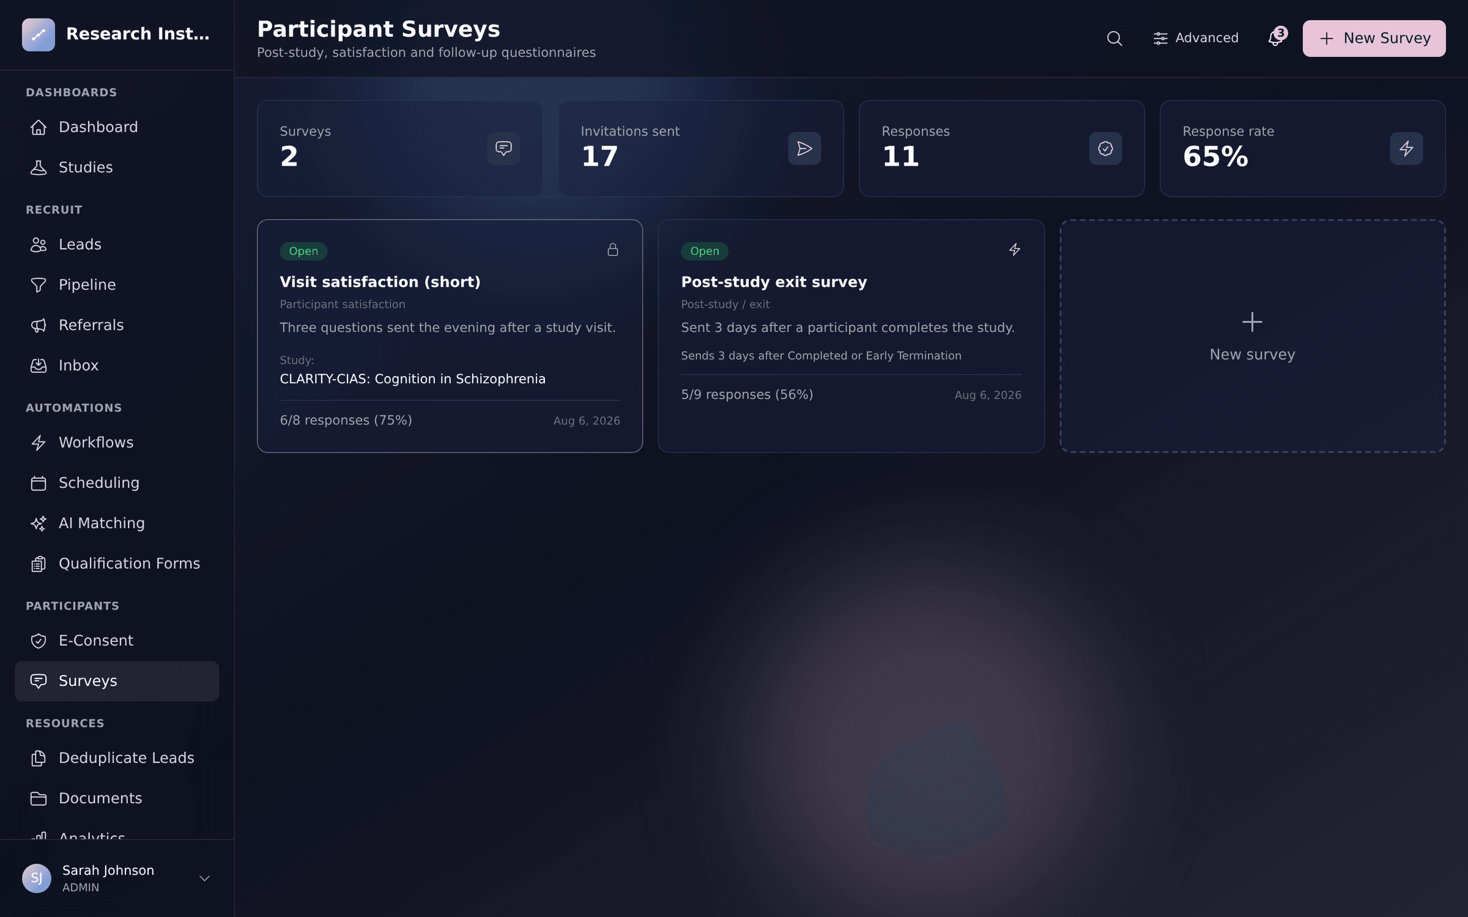The width and height of the screenshot is (1468, 917).
Task: Click the Inbox tray icon
Action: (x=39, y=366)
